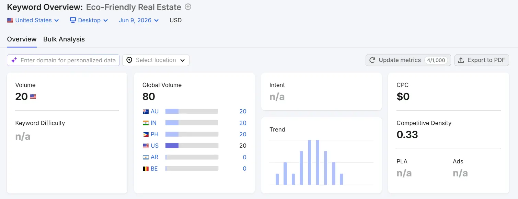Click the US flag next to Volume 20
The height and width of the screenshot is (199, 518).
point(33,97)
